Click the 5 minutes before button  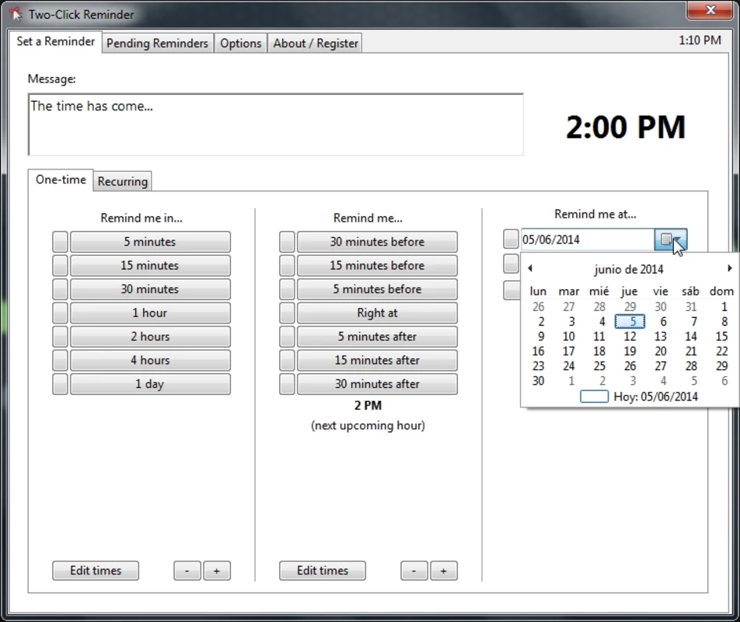(377, 288)
